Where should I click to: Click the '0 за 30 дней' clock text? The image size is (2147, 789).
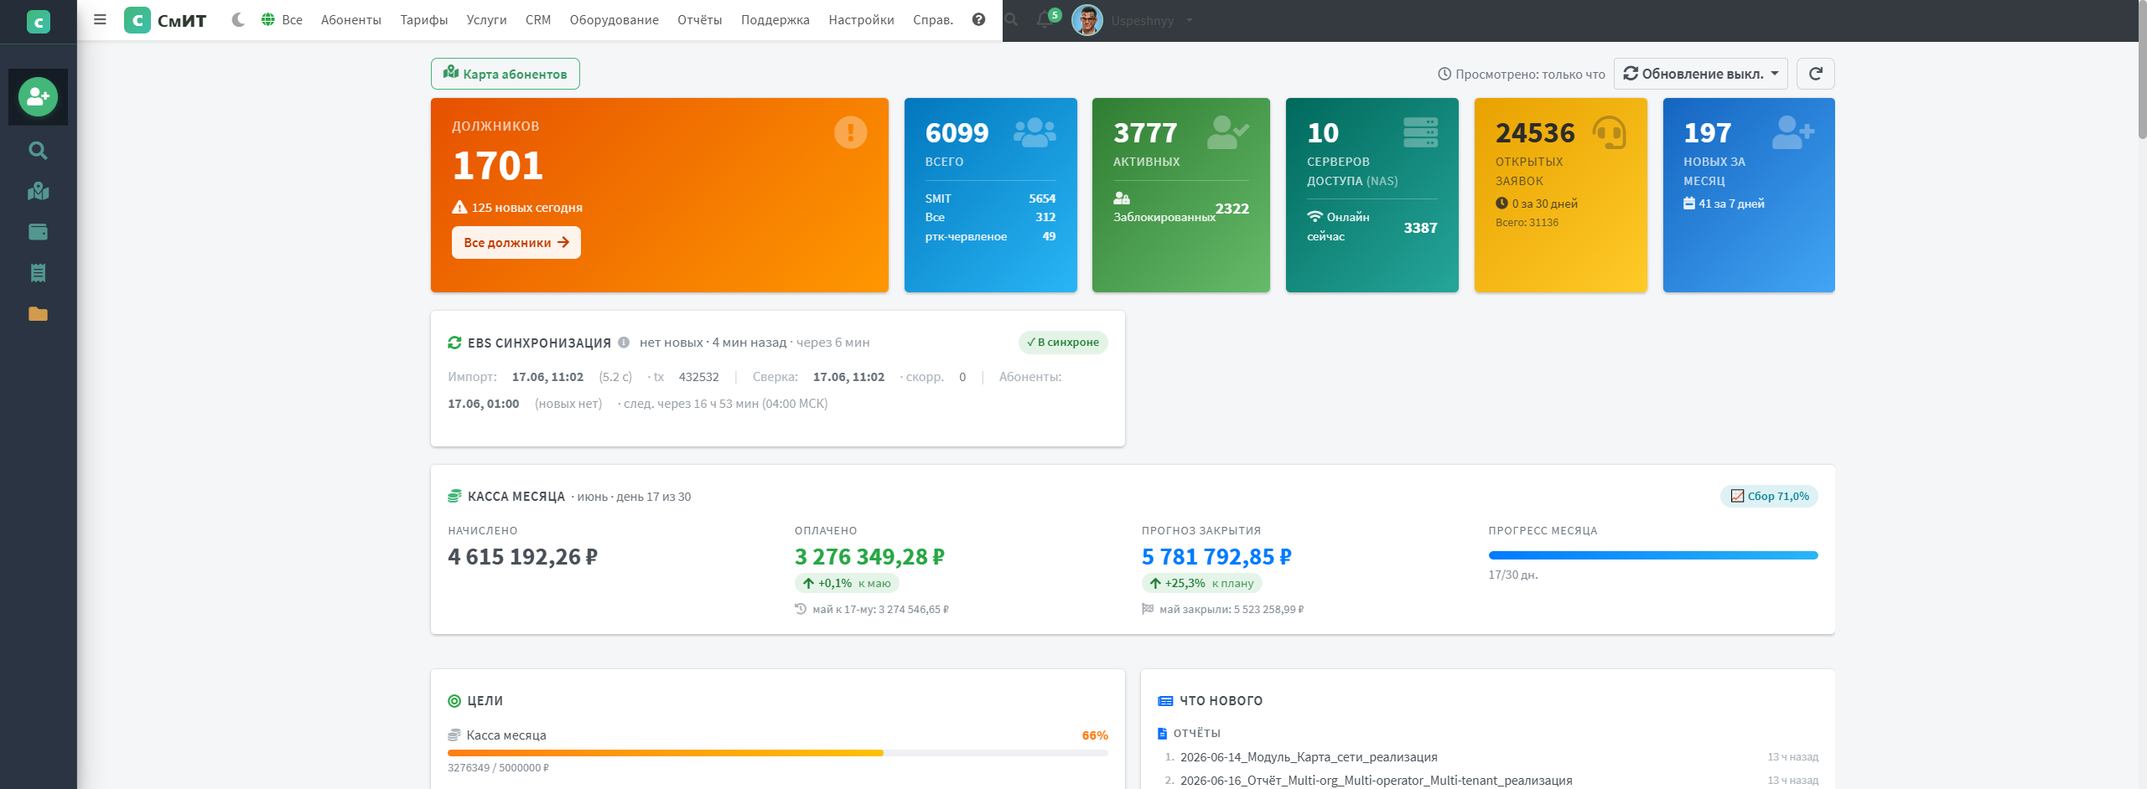1537,204
